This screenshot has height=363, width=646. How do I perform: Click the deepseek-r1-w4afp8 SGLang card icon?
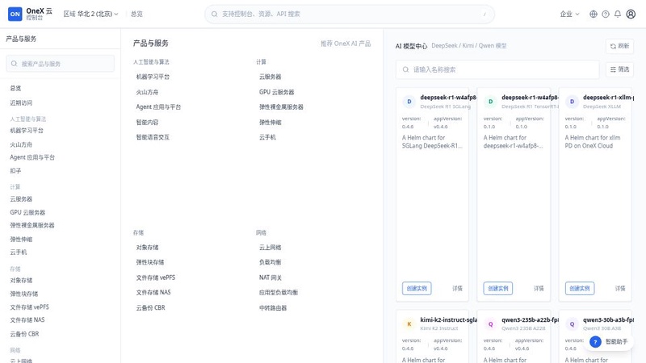[x=409, y=102]
